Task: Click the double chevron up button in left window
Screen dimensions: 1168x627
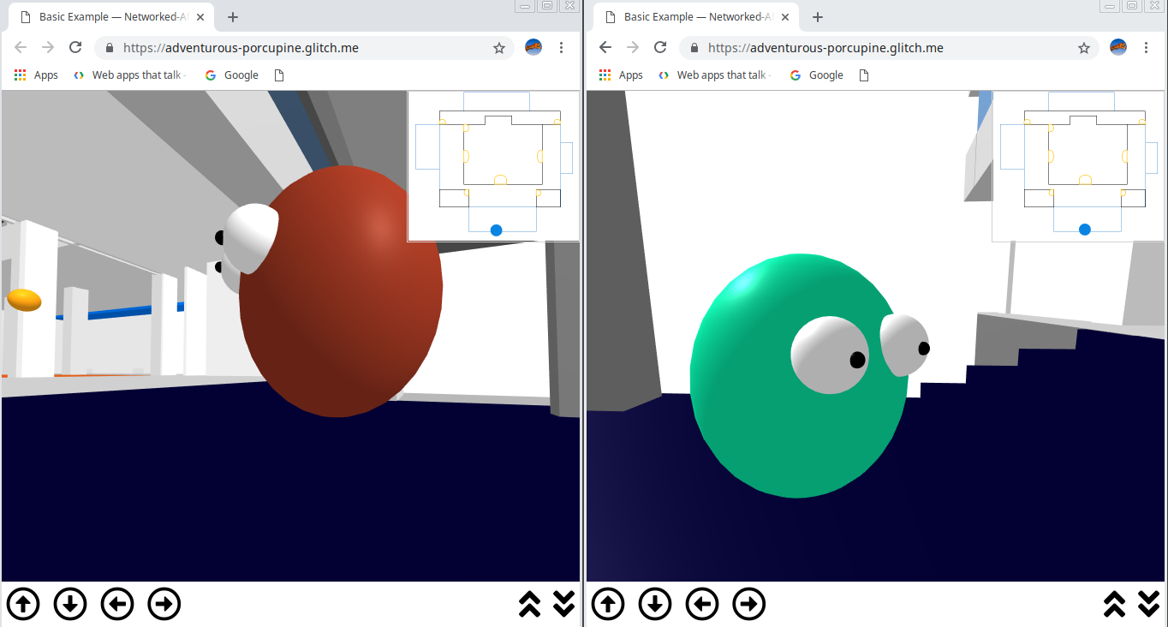Action: click(x=530, y=605)
